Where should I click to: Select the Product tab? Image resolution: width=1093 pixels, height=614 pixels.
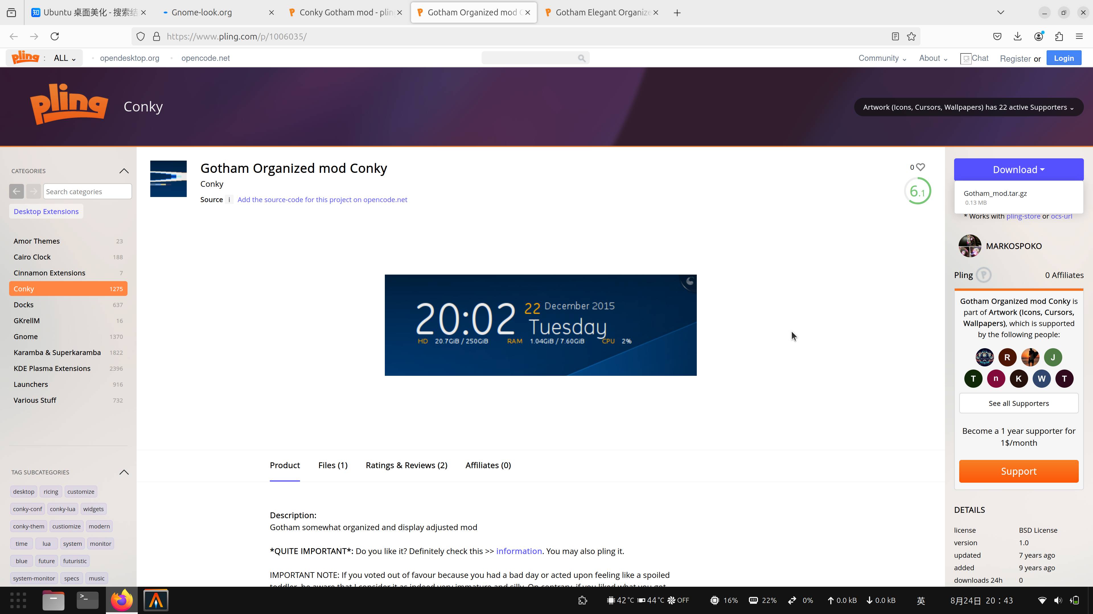[285, 465]
